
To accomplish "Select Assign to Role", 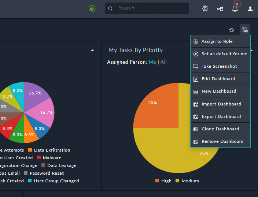I will 217,41.
